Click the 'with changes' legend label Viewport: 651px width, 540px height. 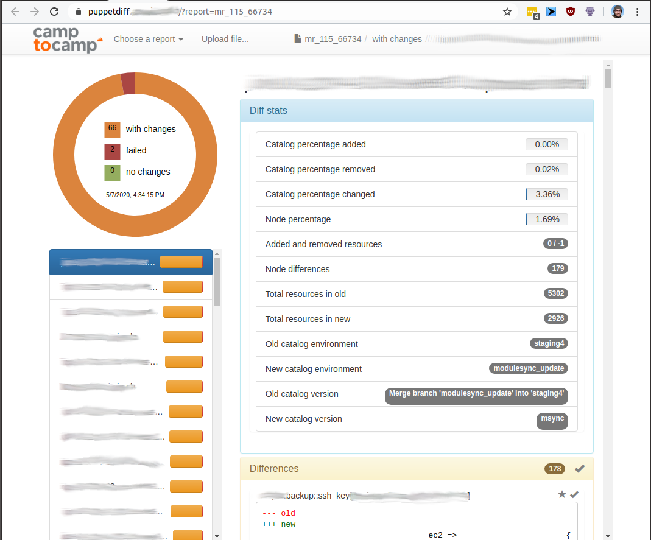point(150,129)
